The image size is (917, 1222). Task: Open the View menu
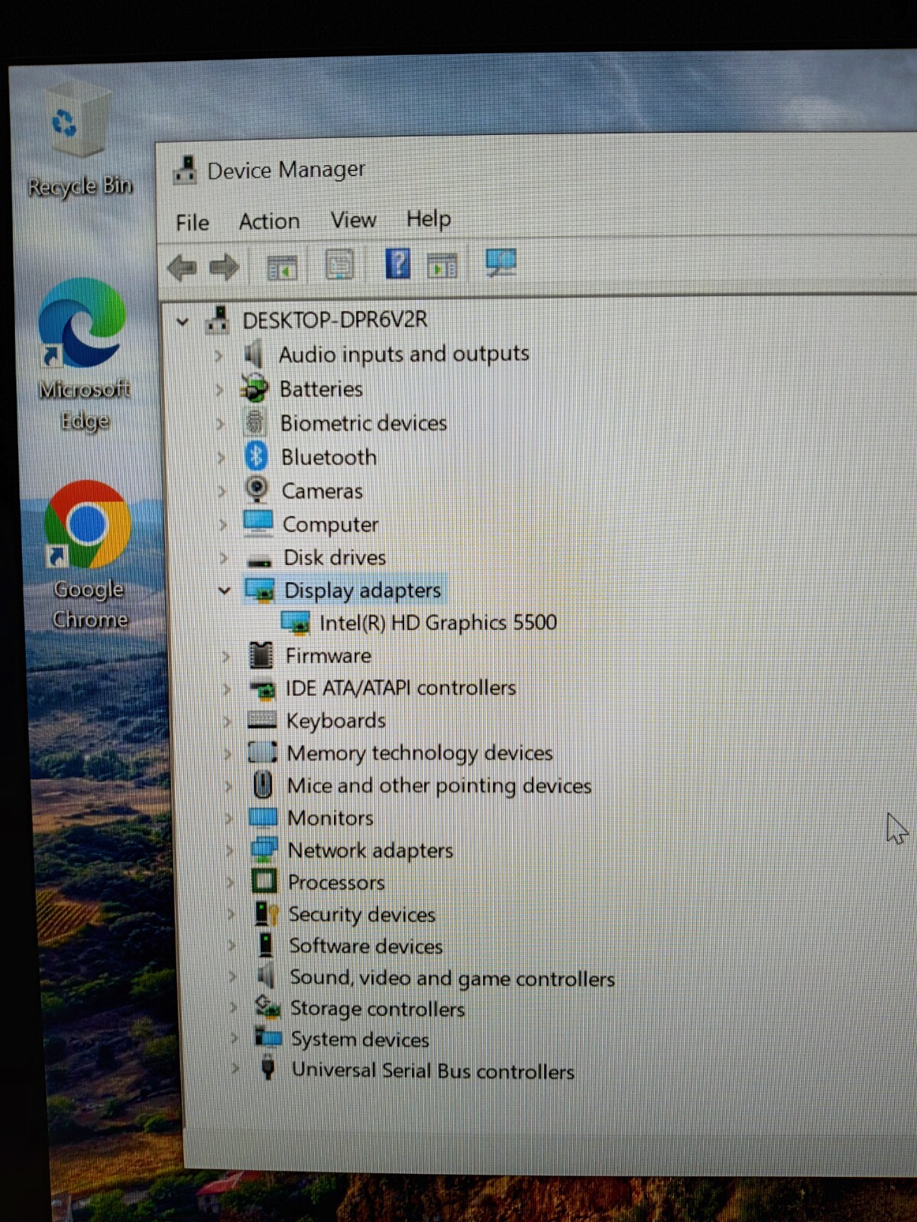(353, 220)
